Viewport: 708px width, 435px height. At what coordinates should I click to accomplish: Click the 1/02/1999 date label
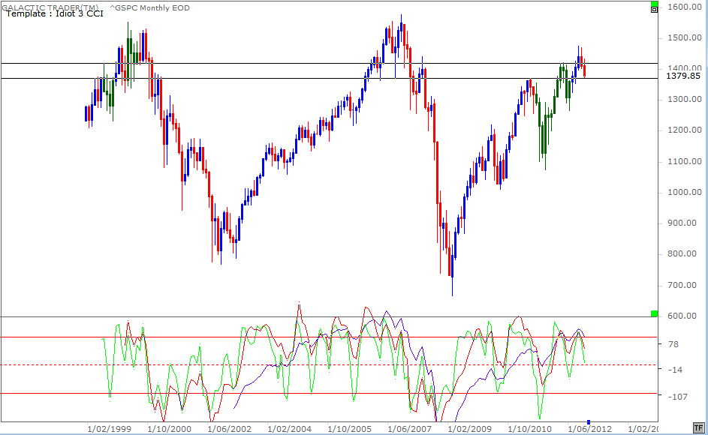coord(109,429)
